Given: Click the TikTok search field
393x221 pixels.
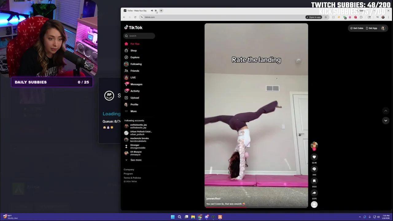Looking at the screenshot, I should click(x=139, y=36).
